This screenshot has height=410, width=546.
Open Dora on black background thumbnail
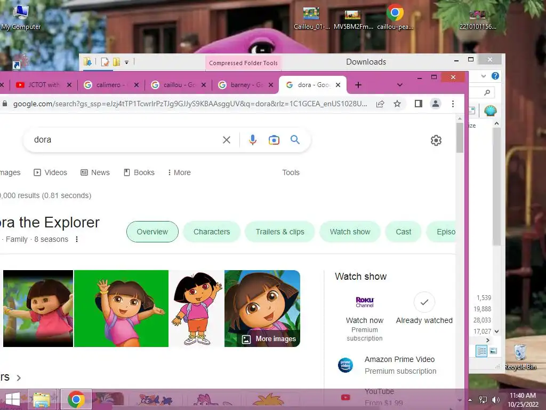tap(38, 309)
